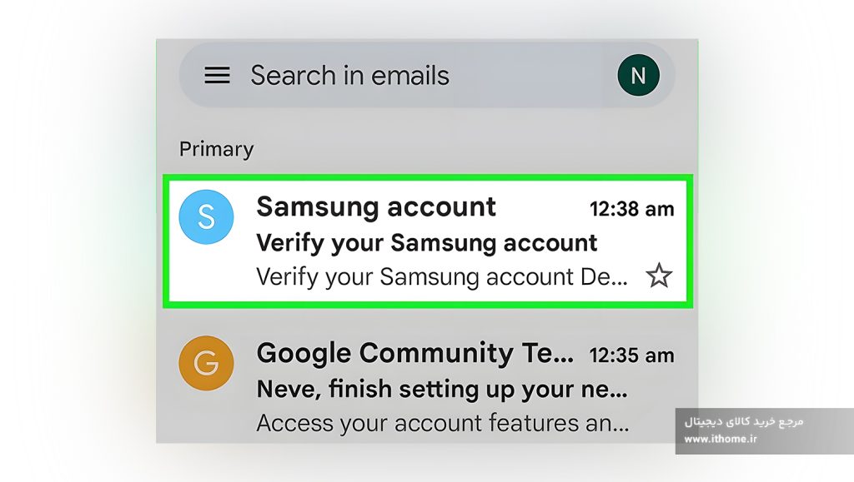Click the 12:35 am timestamp
Image resolution: width=854 pixels, height=482 pixels.
point(632,355)
